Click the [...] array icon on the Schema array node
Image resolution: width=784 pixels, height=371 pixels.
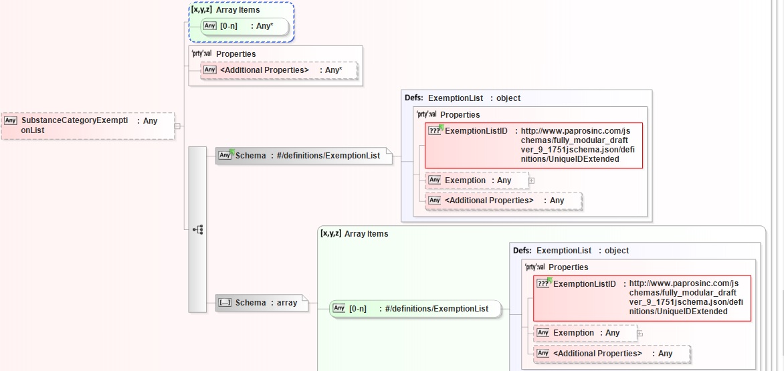[x=225, y=303]
